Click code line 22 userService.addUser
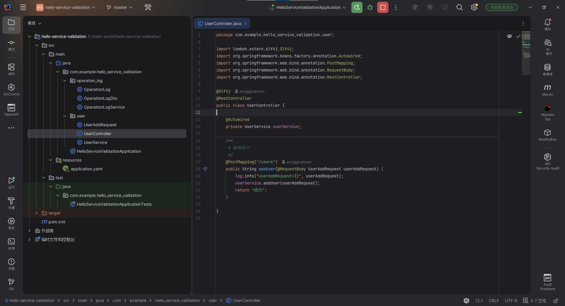Viewport: 565px width, 306px height. point(277,183)
